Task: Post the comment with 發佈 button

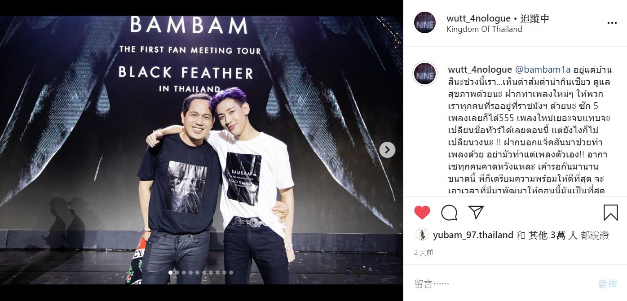Action: [607, 284]
